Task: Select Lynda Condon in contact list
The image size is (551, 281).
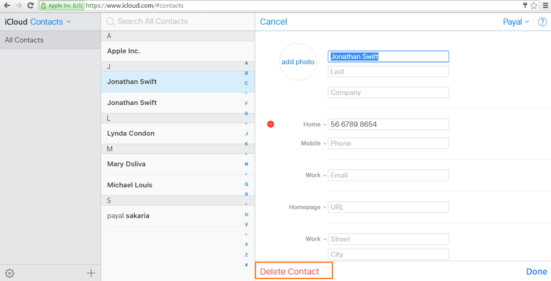Action: click(x=130, y=133)
